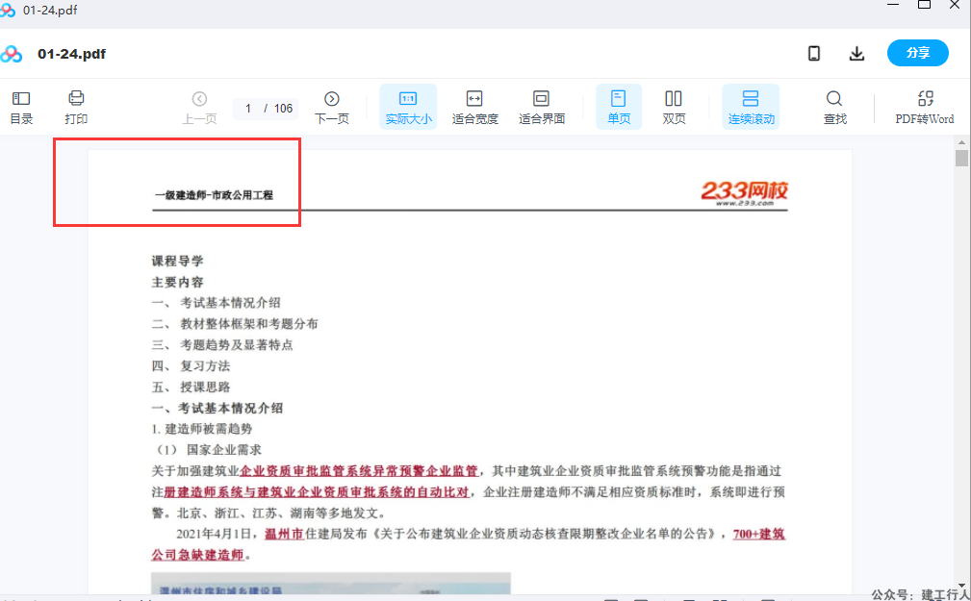
Task: Click the 企业资质审批监管系统异常预警企业监管 link text
Action: [x=359, y=471]
